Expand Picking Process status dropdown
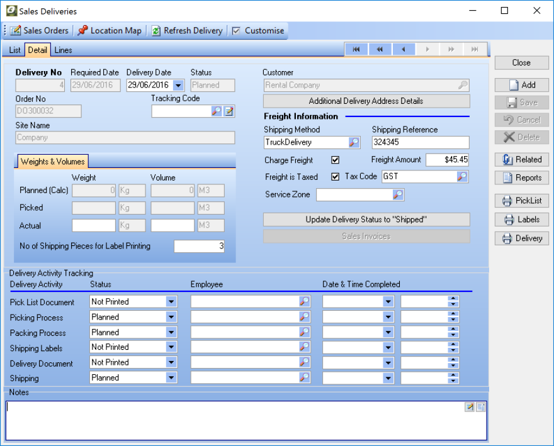 click(171, 317)
